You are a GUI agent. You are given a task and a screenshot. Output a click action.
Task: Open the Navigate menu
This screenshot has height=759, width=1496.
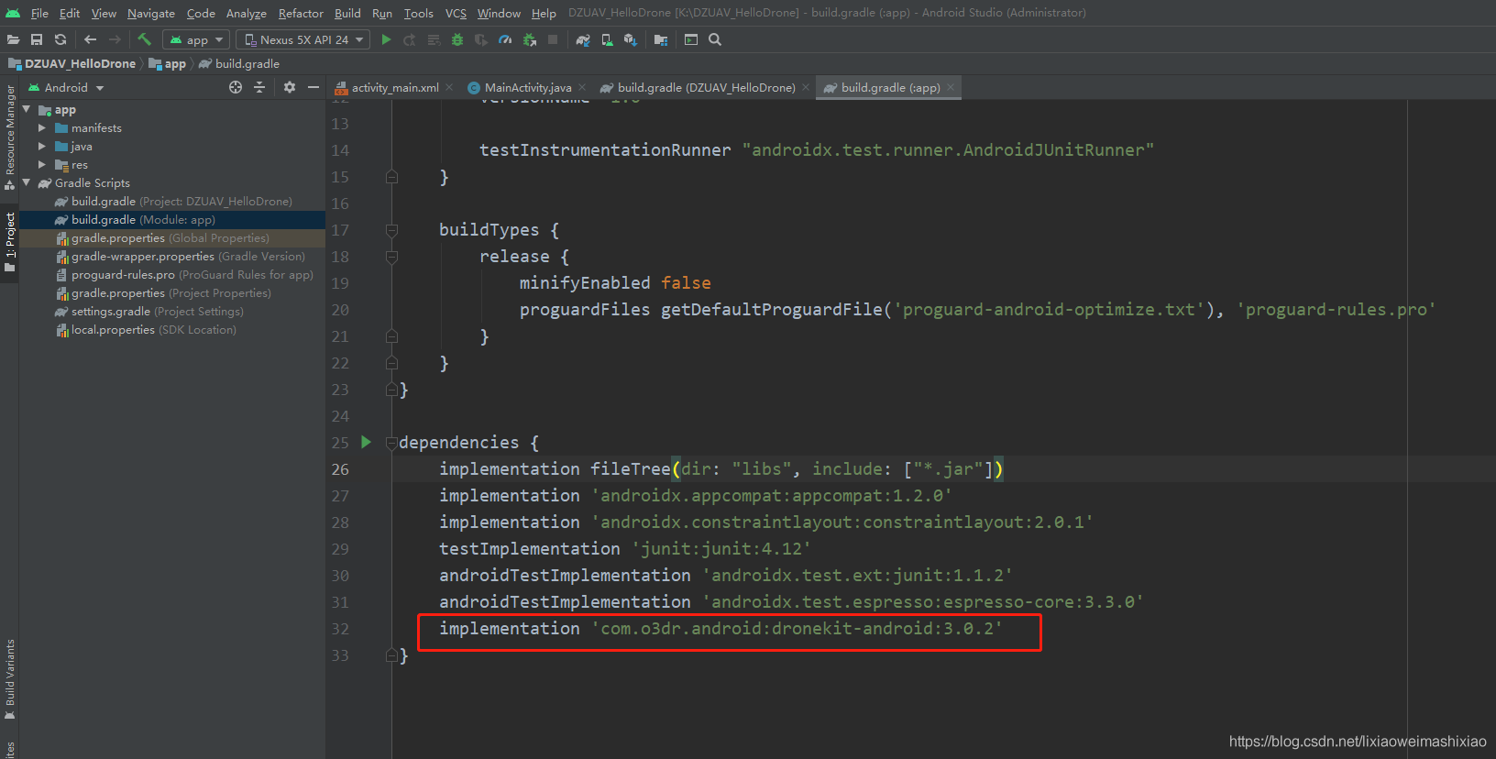click(x=151, y=13)
